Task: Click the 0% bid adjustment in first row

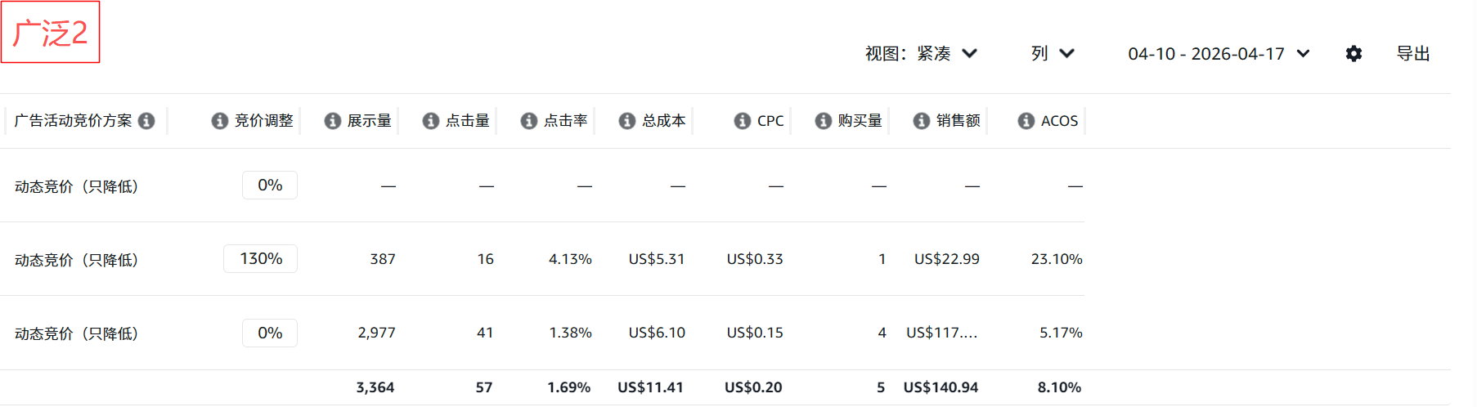Action: [270, 186]
